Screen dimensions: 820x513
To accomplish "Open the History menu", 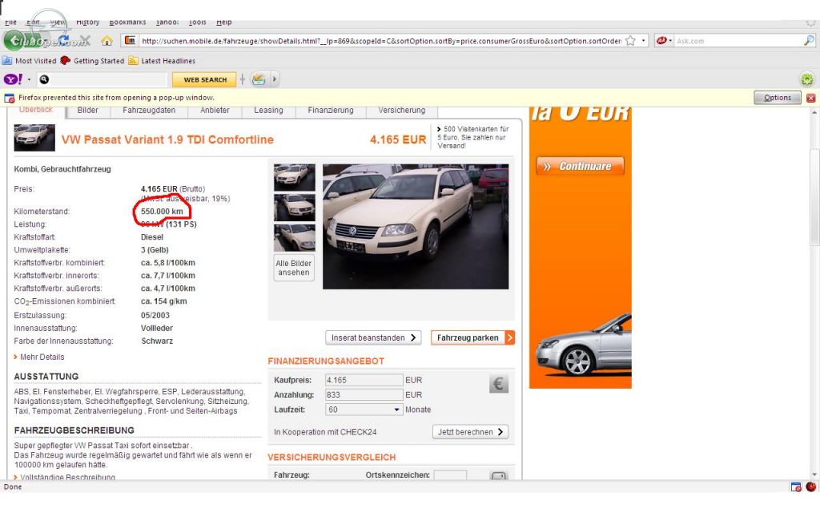I will 87,22.
